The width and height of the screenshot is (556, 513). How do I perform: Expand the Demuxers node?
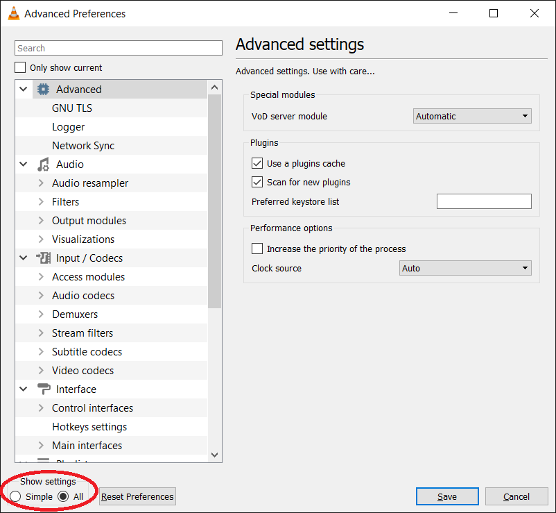41,314
